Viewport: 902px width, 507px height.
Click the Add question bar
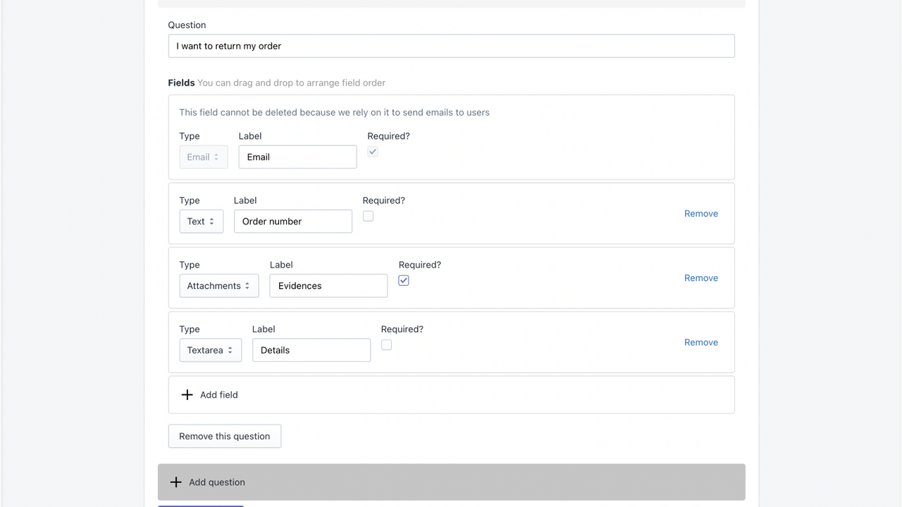point(451,482)
